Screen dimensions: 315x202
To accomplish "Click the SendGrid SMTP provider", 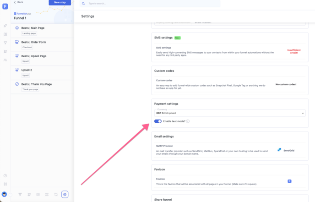I will click(286, 150).
